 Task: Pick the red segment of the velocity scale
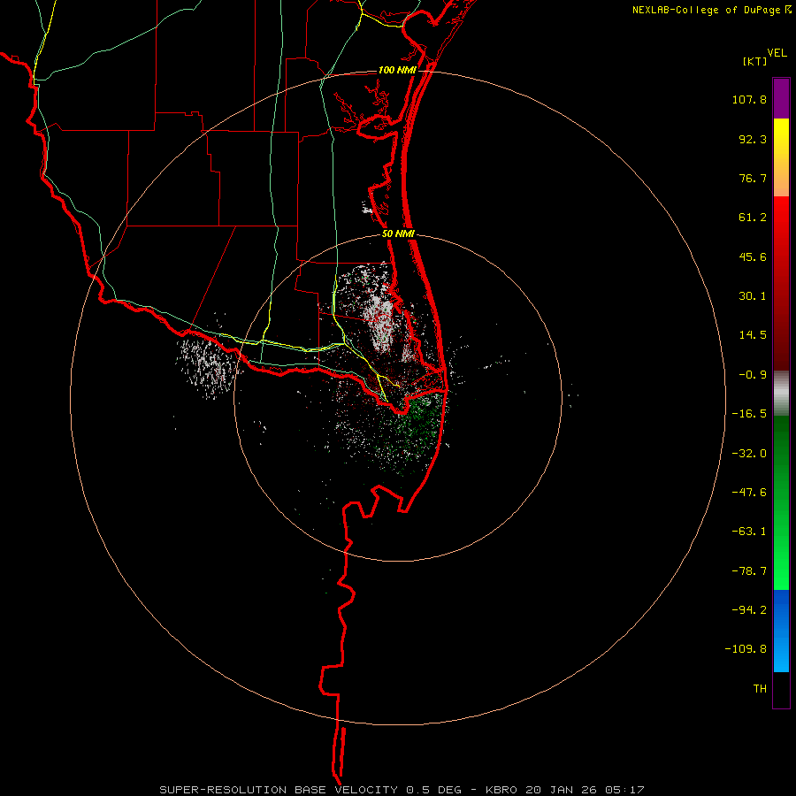781,283
